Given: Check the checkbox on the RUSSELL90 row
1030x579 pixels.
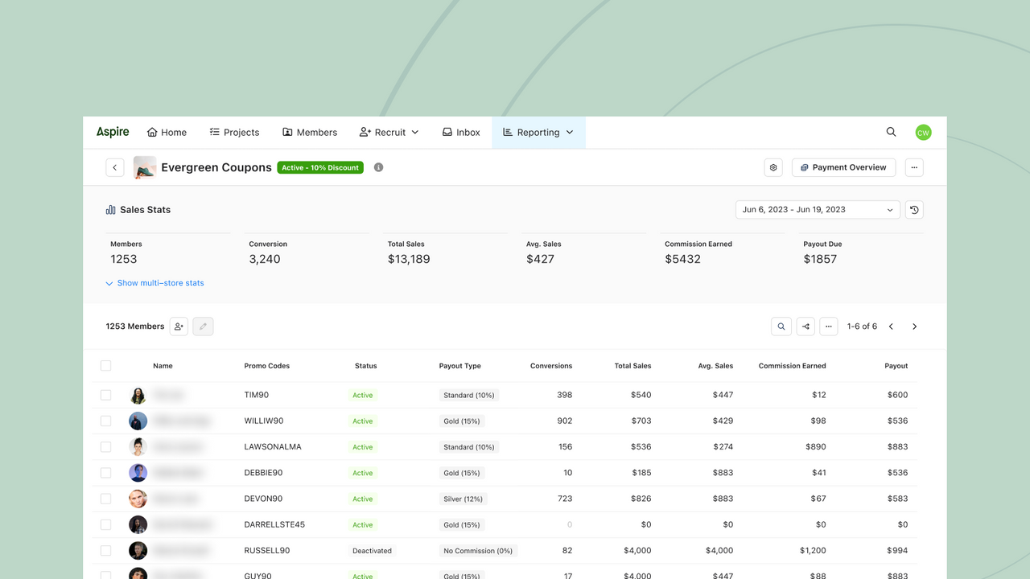Looking at the screenshot, I should pyautogui.click(x=105, y=550).
